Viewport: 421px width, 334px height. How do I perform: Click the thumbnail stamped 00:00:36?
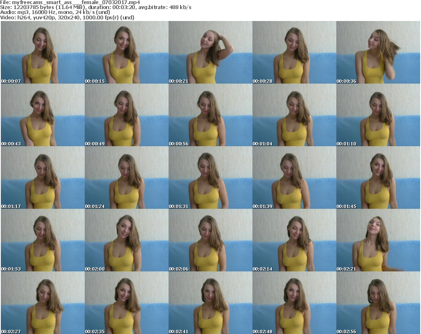[x=378, y=52]
